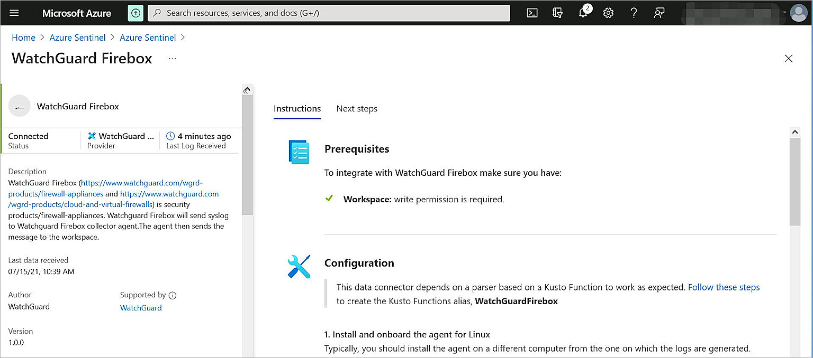Open the Follow these steps link

[x=724, y=287]
